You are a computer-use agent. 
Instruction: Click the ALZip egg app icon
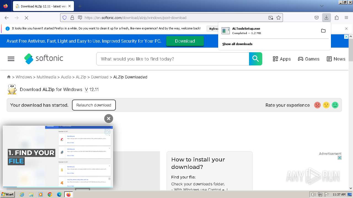[x=12, y=89]
